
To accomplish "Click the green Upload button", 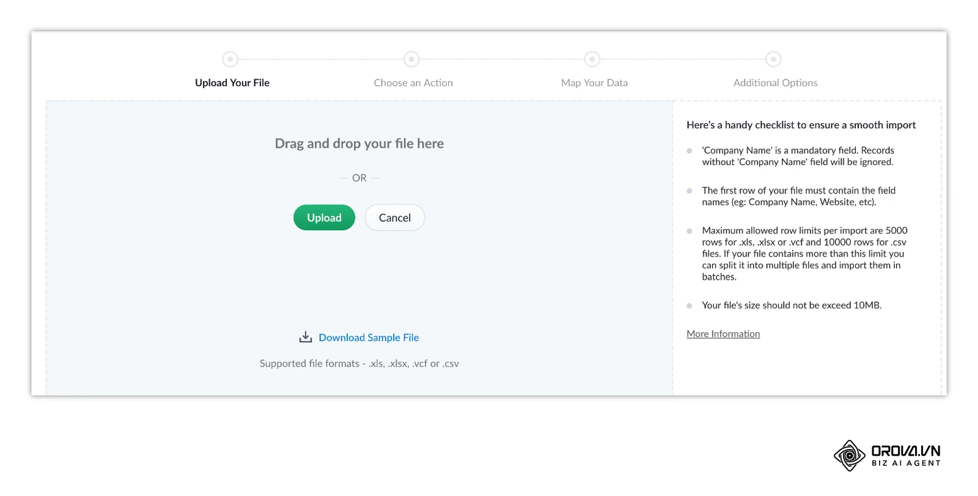I will (x=324, y=217).
